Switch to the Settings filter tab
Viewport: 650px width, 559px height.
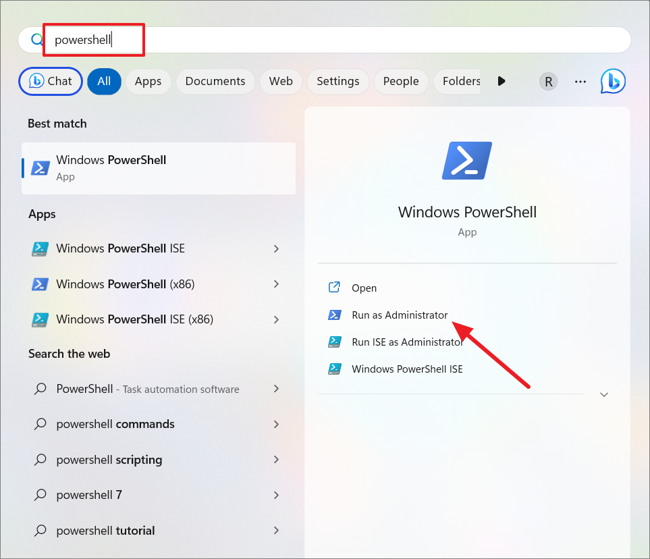tap(337, 81)
